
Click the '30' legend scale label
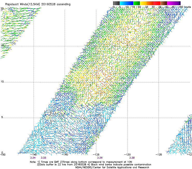(153, 7)
